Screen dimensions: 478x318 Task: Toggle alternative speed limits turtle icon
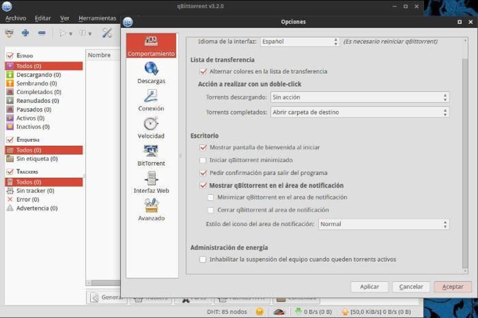point(280,312)
